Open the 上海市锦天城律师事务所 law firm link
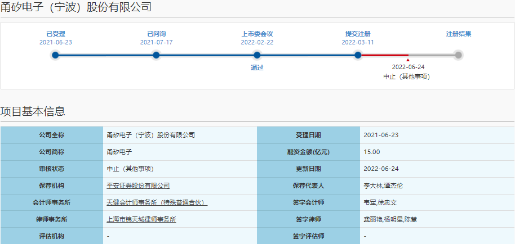The width and height of the screenshot is (515, 244). (141, 219)
